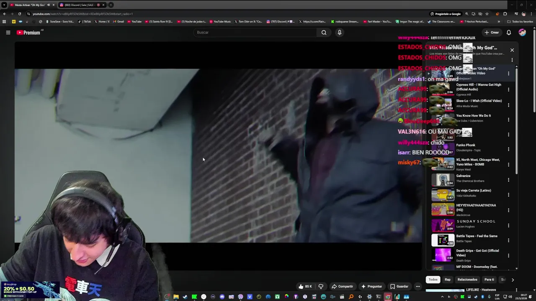Screen dimensions: 536x301
Task: Play Cypress Hill - I Wanna Get High
Action: pyautogui.click(x=479, y=87)
